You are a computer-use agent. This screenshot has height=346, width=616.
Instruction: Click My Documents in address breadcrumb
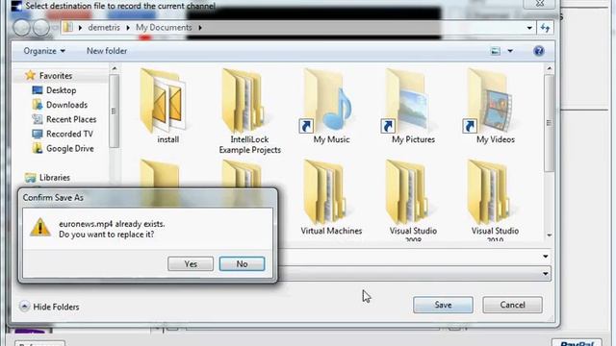164,28
